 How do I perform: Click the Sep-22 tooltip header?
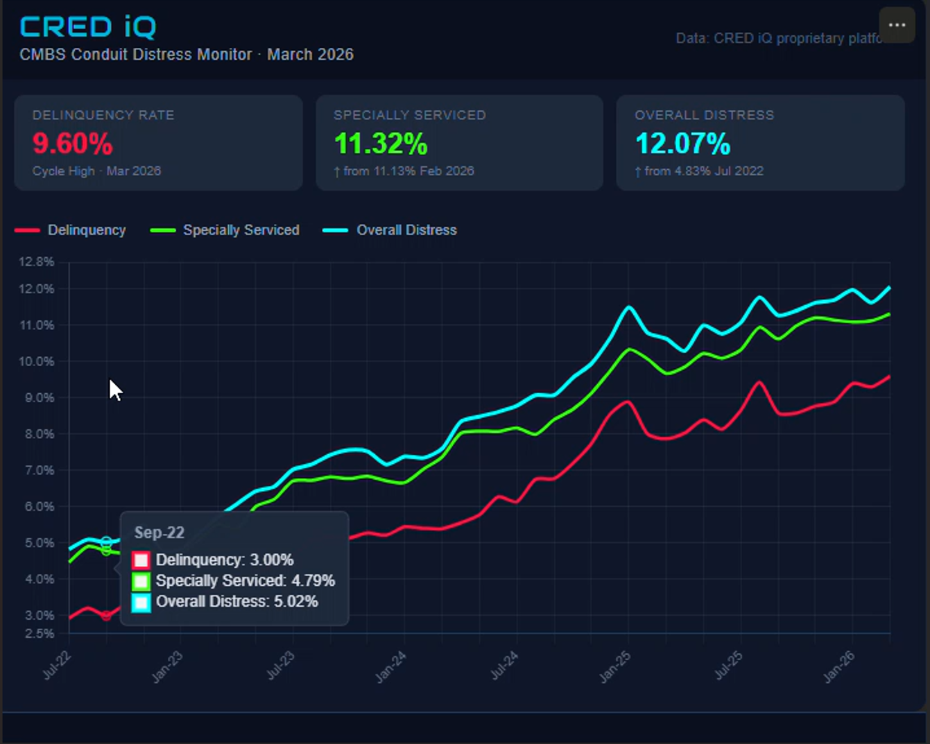160,533
